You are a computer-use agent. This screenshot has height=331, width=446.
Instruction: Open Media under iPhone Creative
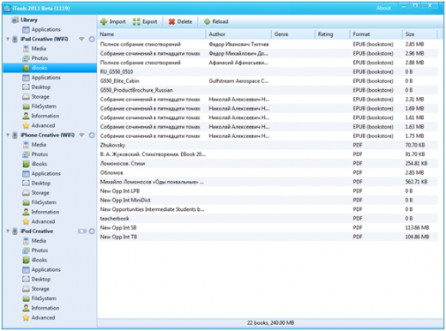[x=34, y=145]
